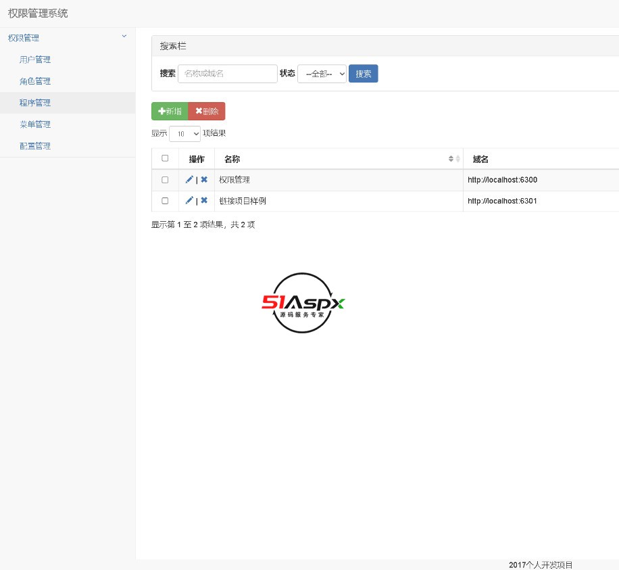Viewport: 619px width, 570px height.
Task: Collapse the 权限管理 sidebar group chevron
Action: click(x=124, y=37)
